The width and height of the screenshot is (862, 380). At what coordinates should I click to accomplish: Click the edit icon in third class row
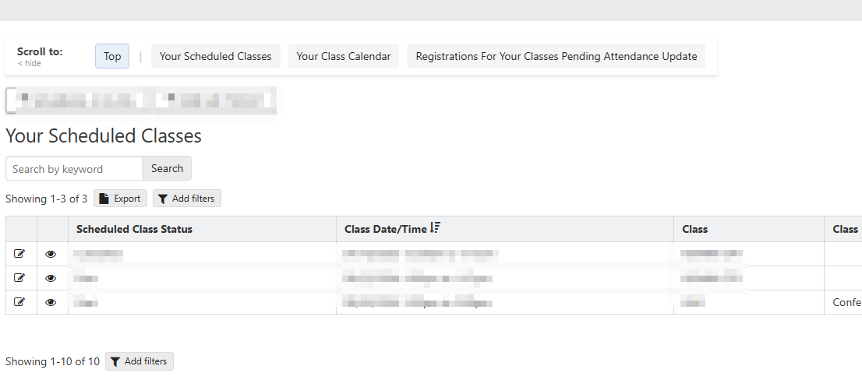point(19,301)
